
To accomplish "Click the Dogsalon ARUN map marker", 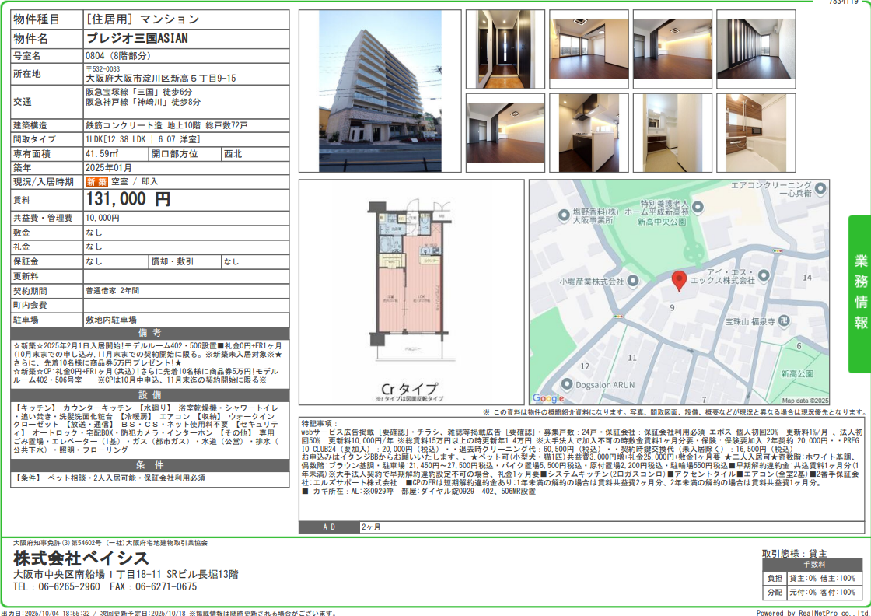I will [x=565, y=383].
